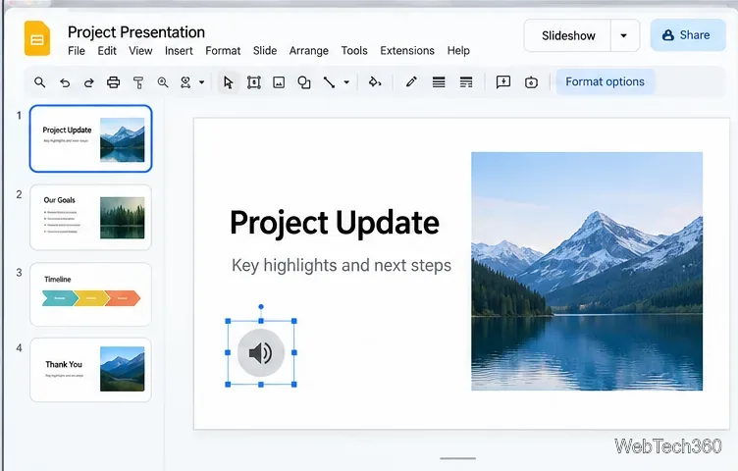Click the icon right of add comment
This screenshot has height=471, width=738.
click(x=531, y=82)
